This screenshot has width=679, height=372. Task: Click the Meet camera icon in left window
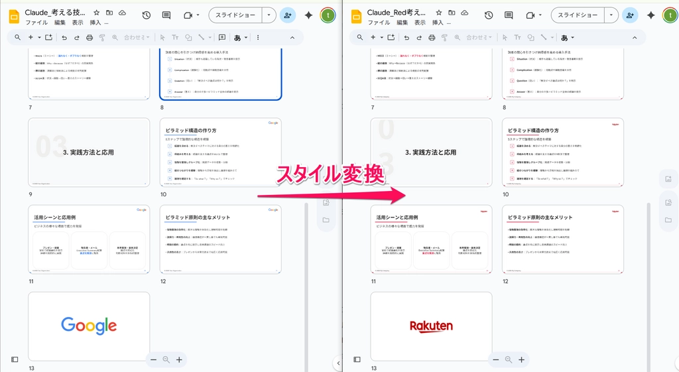[x=188, y=15]
